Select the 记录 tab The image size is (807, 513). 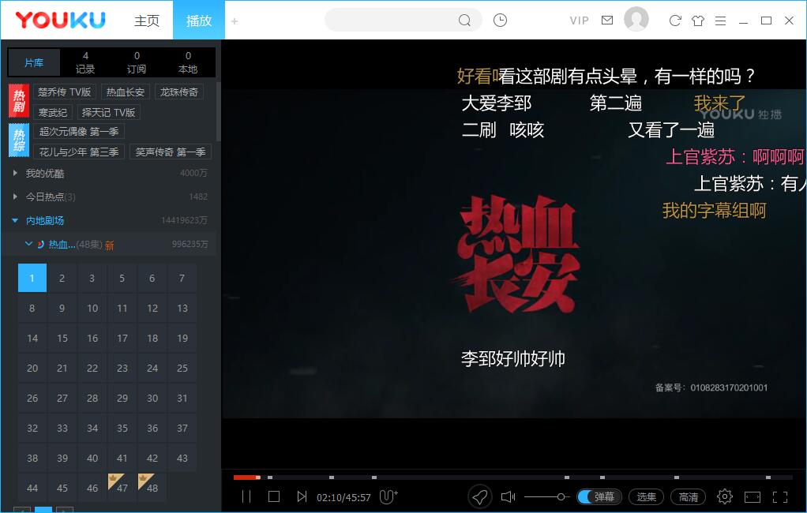click(x=85, y=62)
